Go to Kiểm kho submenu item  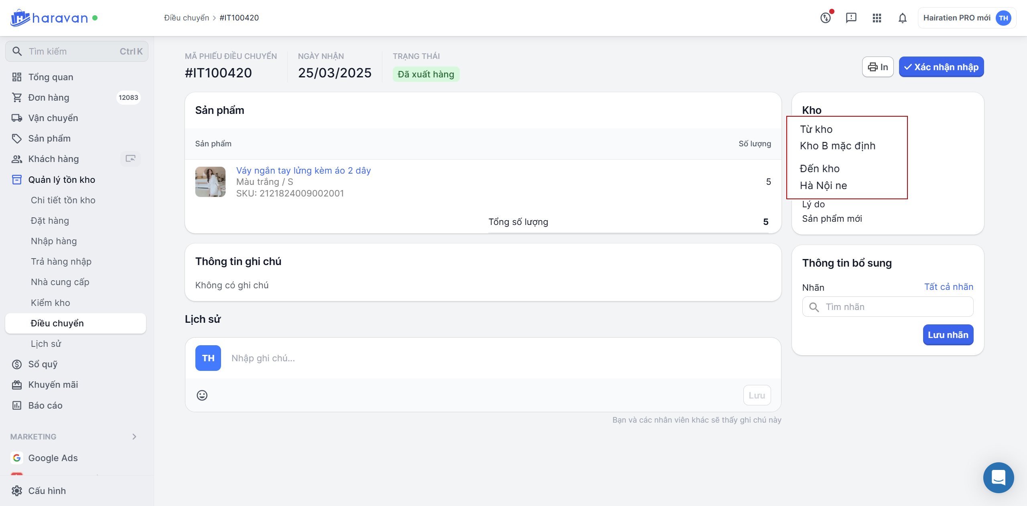[51, 303]
